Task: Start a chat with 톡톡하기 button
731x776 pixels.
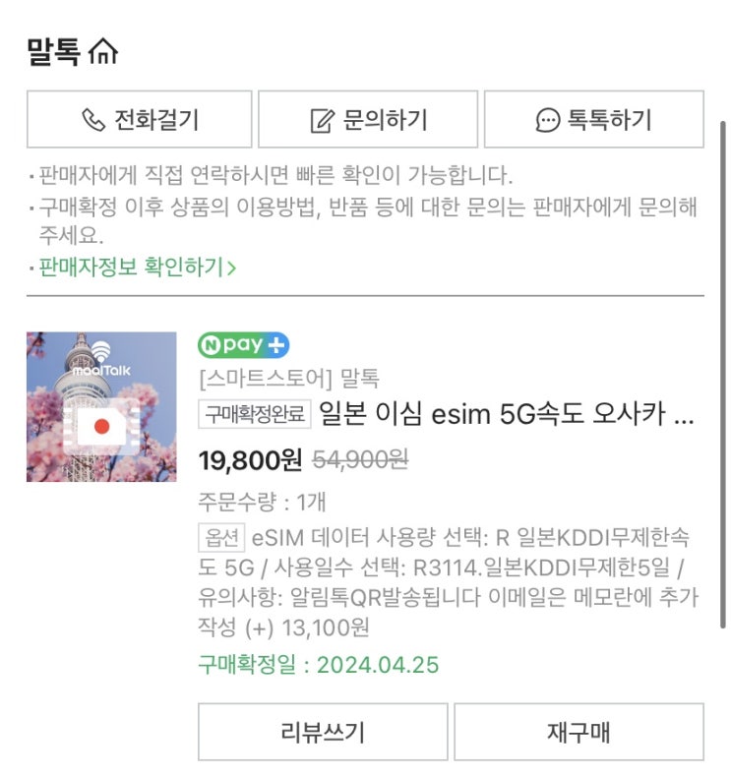Action: [x=594, y=119]
